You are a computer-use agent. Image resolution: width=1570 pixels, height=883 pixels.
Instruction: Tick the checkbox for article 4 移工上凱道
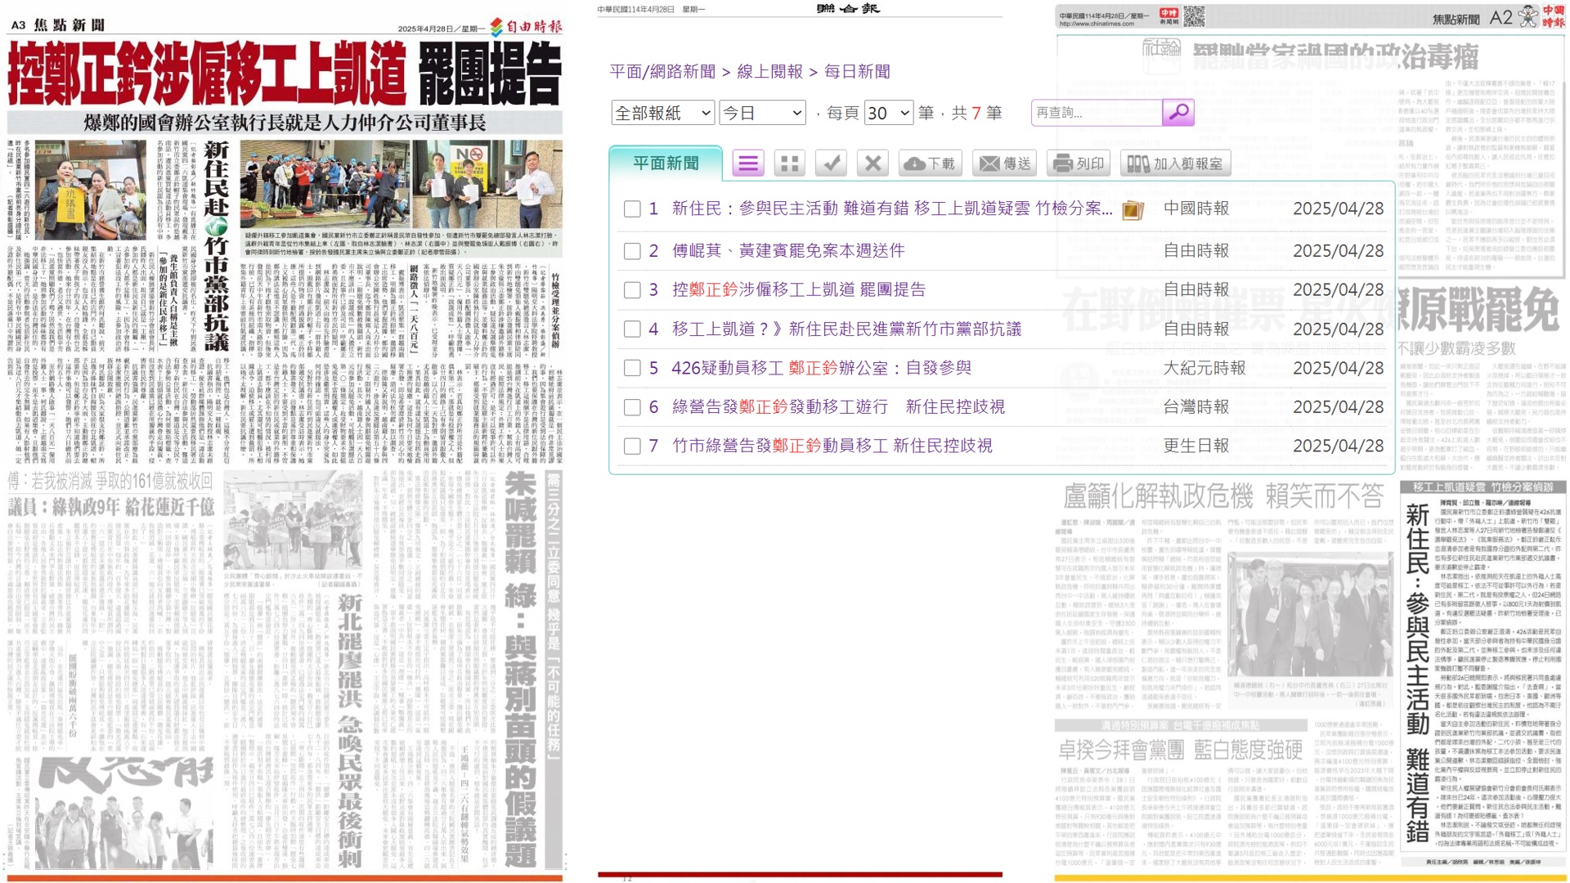click(632, 329)
